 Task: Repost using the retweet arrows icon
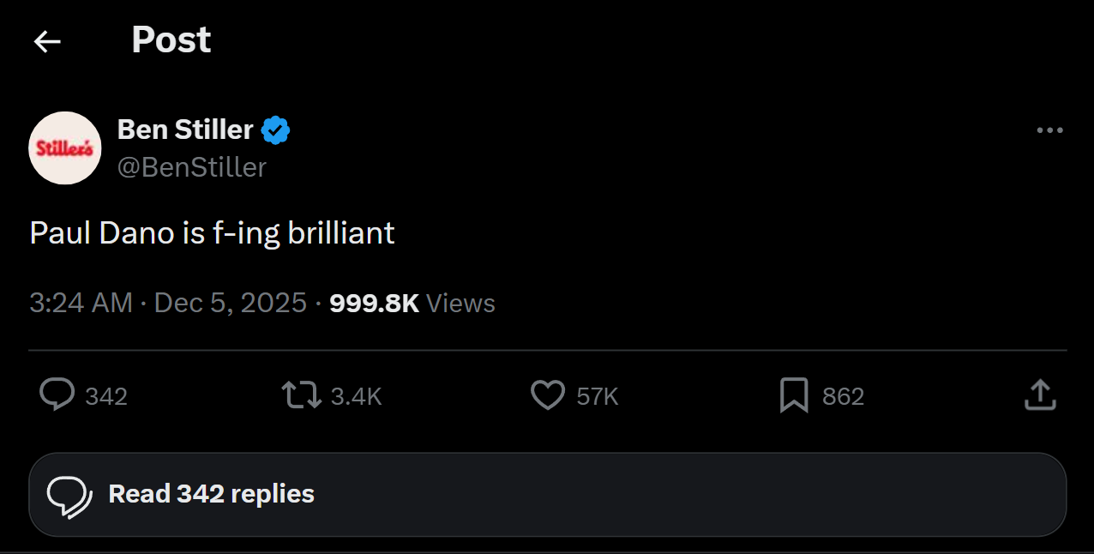[x=301, y=395]
